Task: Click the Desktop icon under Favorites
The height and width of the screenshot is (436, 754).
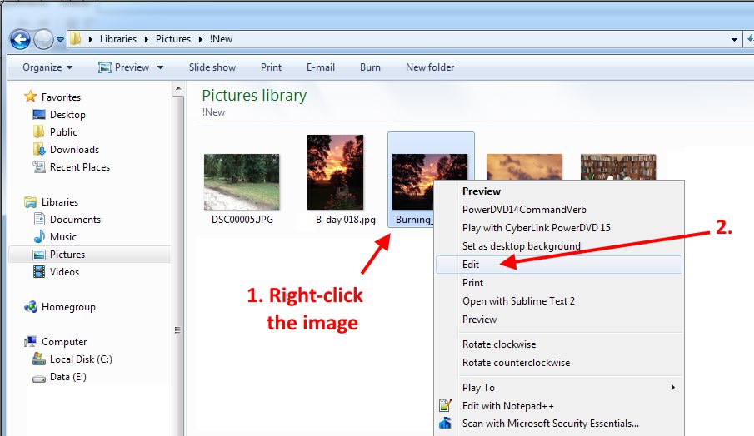Action: click(38, 115)
